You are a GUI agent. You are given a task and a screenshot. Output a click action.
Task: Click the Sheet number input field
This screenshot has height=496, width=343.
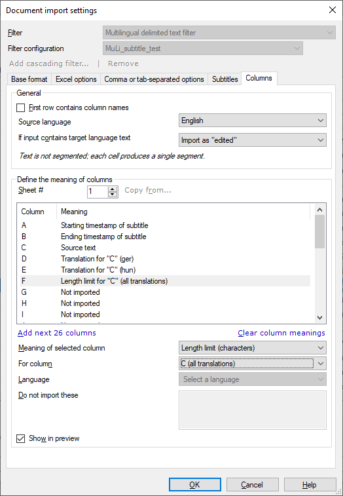click(x=98, y=192)
